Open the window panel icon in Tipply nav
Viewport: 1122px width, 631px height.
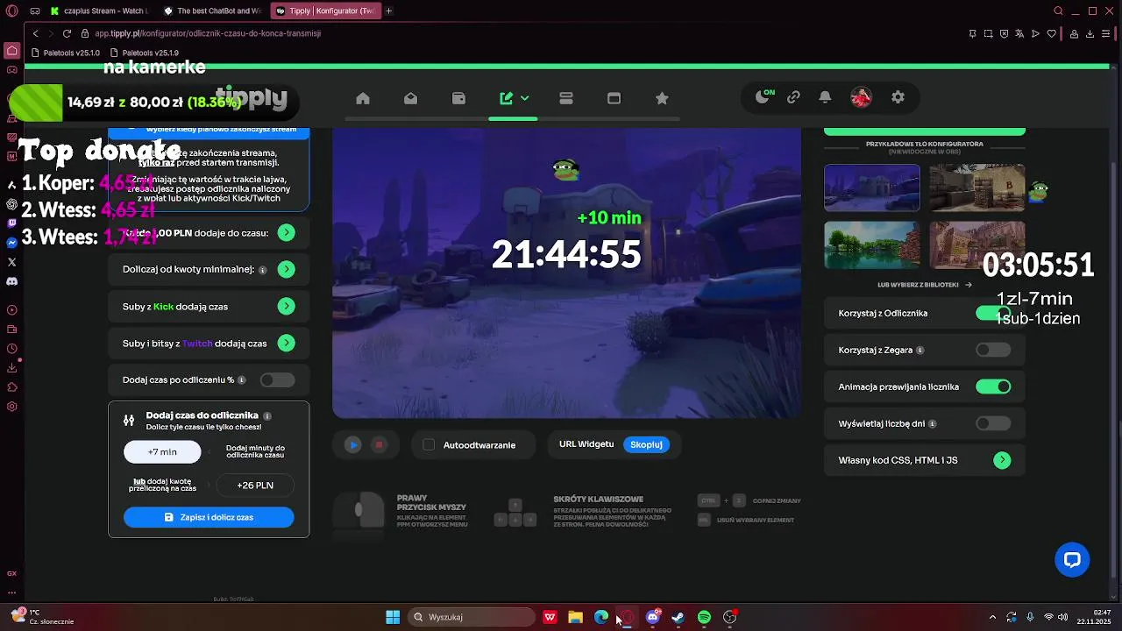614,98
